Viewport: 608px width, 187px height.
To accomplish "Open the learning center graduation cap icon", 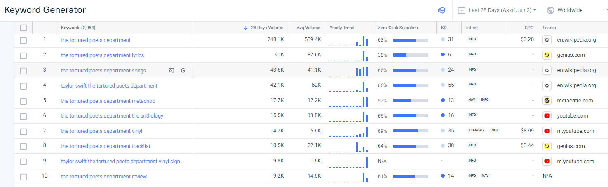I will (441, 10).
